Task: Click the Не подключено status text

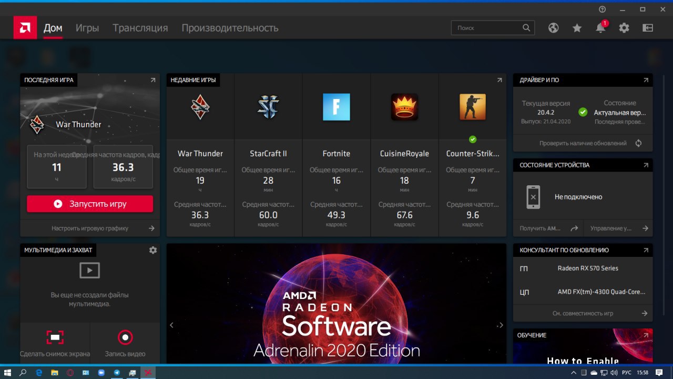Action: point(578,197)
